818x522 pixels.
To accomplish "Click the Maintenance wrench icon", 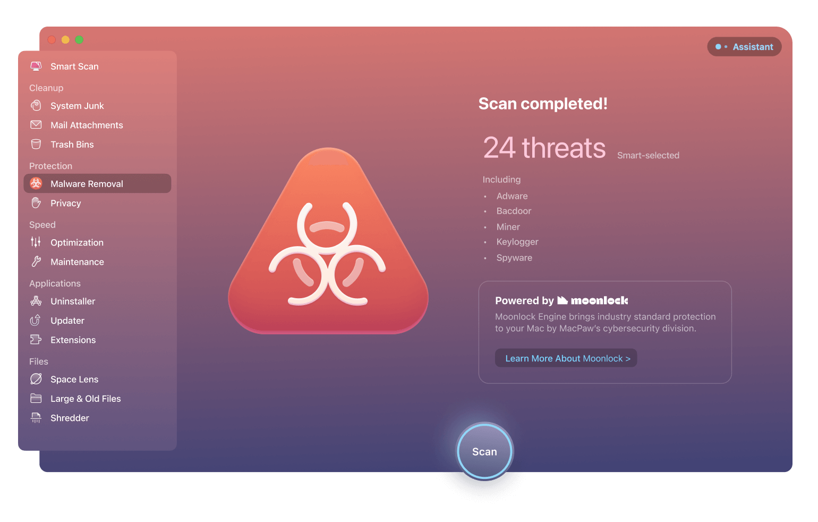I will click(x=36, y=262).
